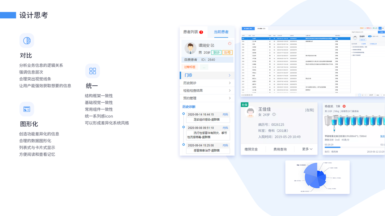Click the 感冒推拿治疗 diagnosis entry
This screenshot has height=216, width=385.
[208, 150]
